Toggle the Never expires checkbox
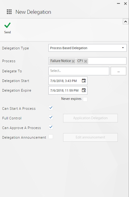Screen dimensions: 129x197 pos(85,99)
